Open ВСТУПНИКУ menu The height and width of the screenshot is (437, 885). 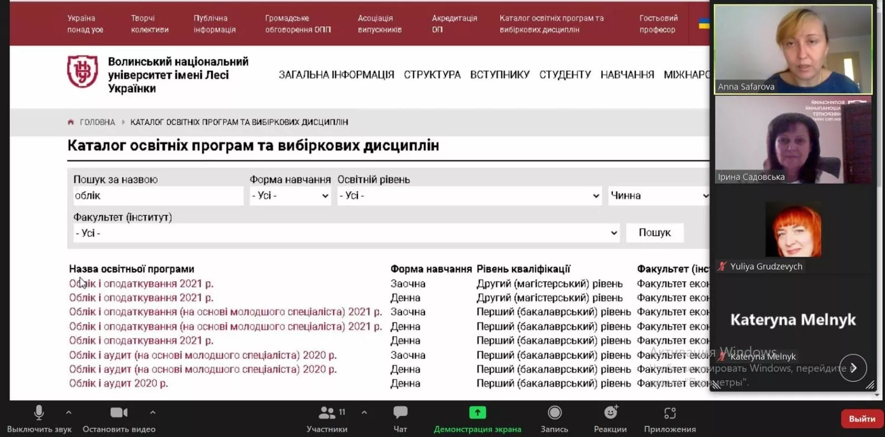tap(500, 75)
